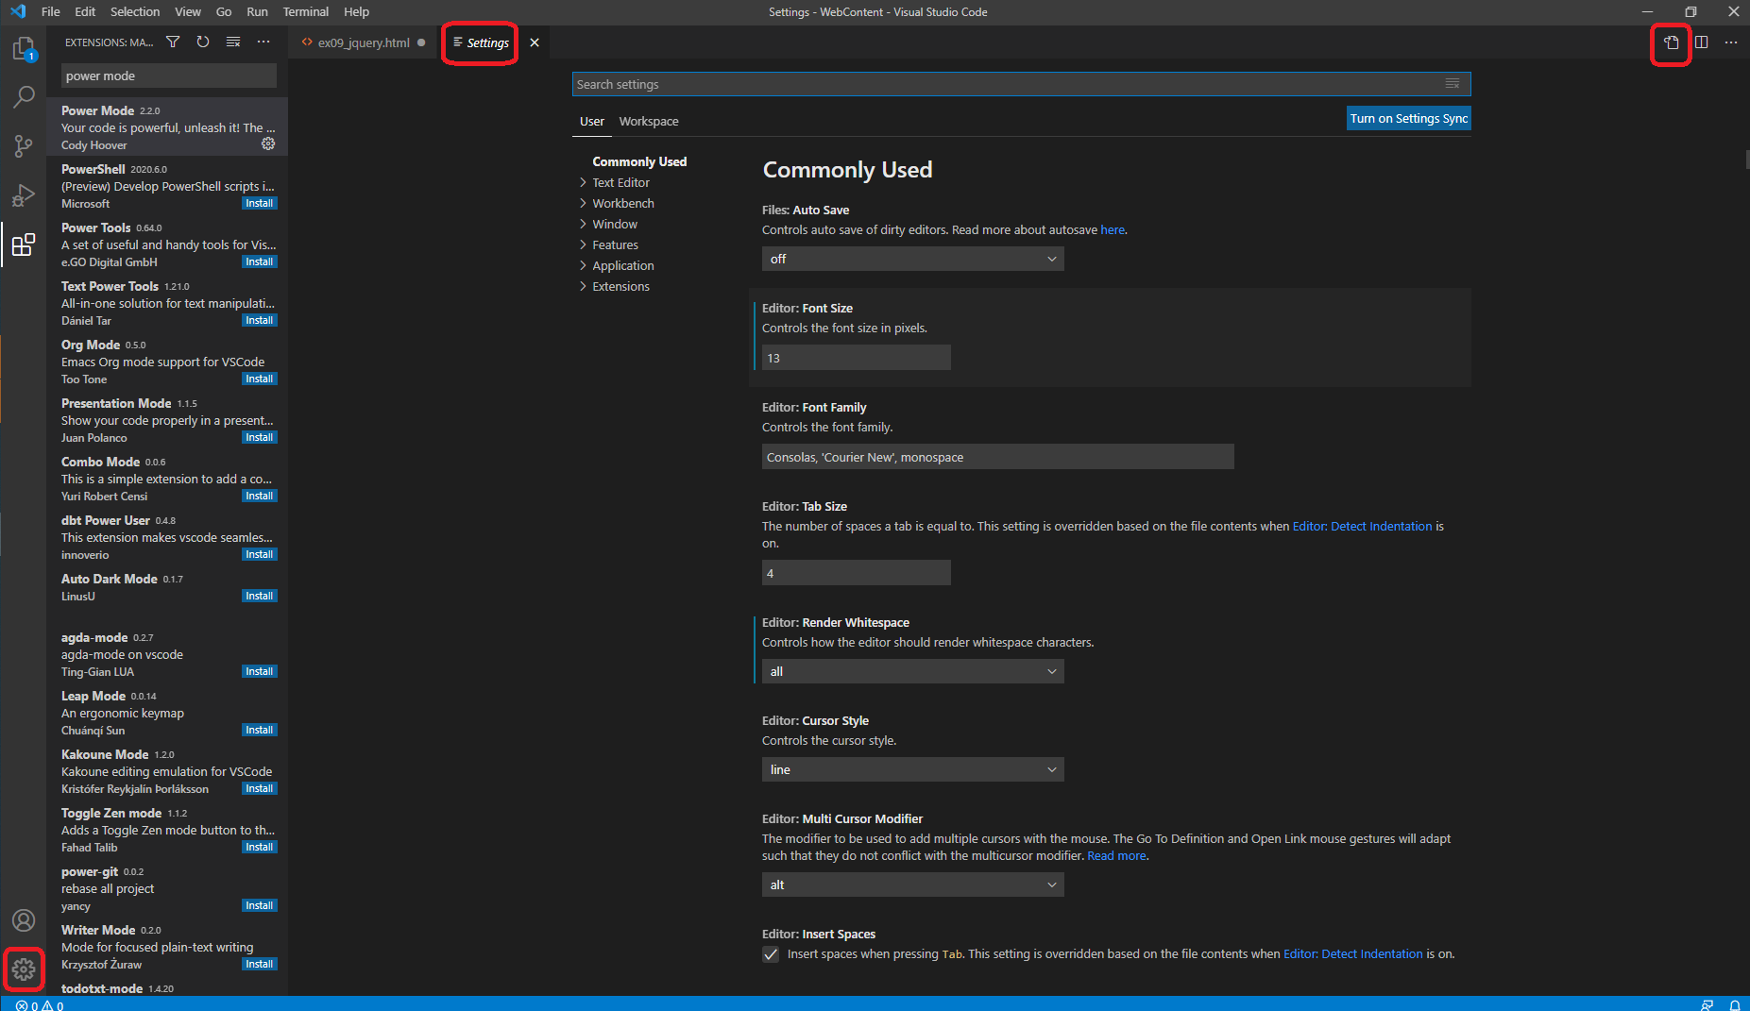Open notifications bell in status bar
The width and height of the screenshot is (1750, 1011).
coord(1735,1004)
